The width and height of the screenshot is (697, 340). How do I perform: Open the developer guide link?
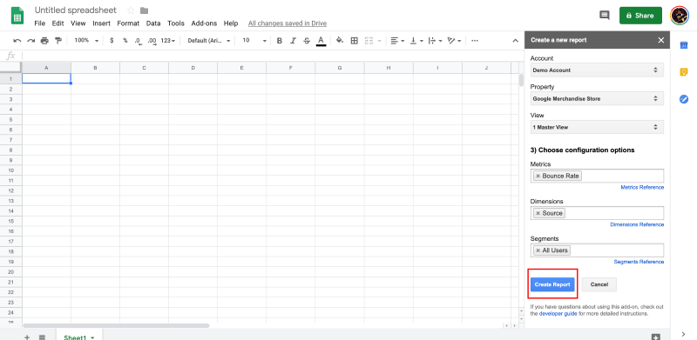pyautogui.click(x=558, y=313)
